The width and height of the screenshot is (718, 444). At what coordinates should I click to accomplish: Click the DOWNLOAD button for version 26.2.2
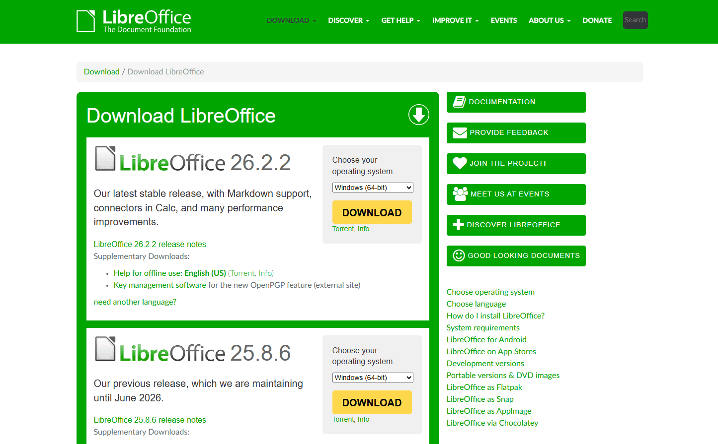coord(372,212)
